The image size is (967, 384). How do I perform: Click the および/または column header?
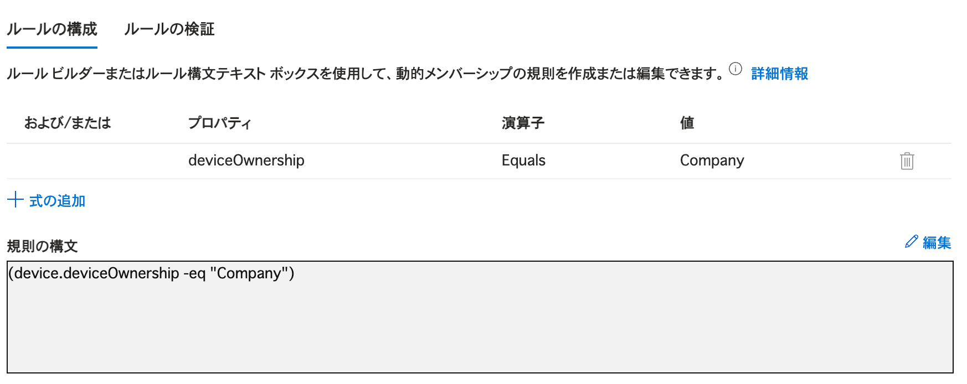point(68,123)
